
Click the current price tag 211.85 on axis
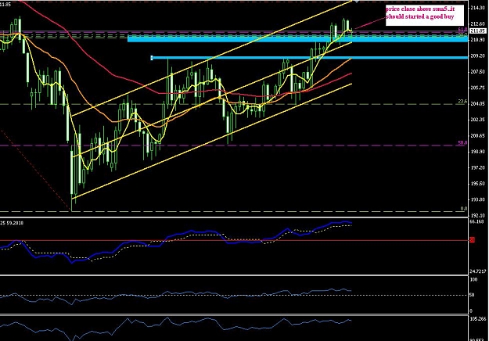[x=478, y=31]
